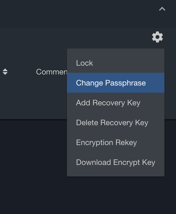176x214 pixels.
Task: Choose Delete Recovery Key entry
Action: click(116, 122)
